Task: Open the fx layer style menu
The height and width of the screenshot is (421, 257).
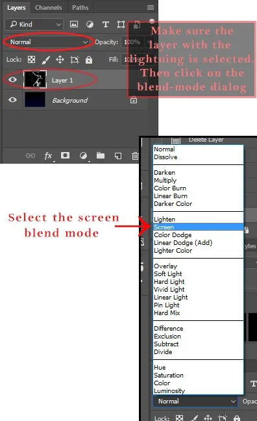Action: (48, 155)
